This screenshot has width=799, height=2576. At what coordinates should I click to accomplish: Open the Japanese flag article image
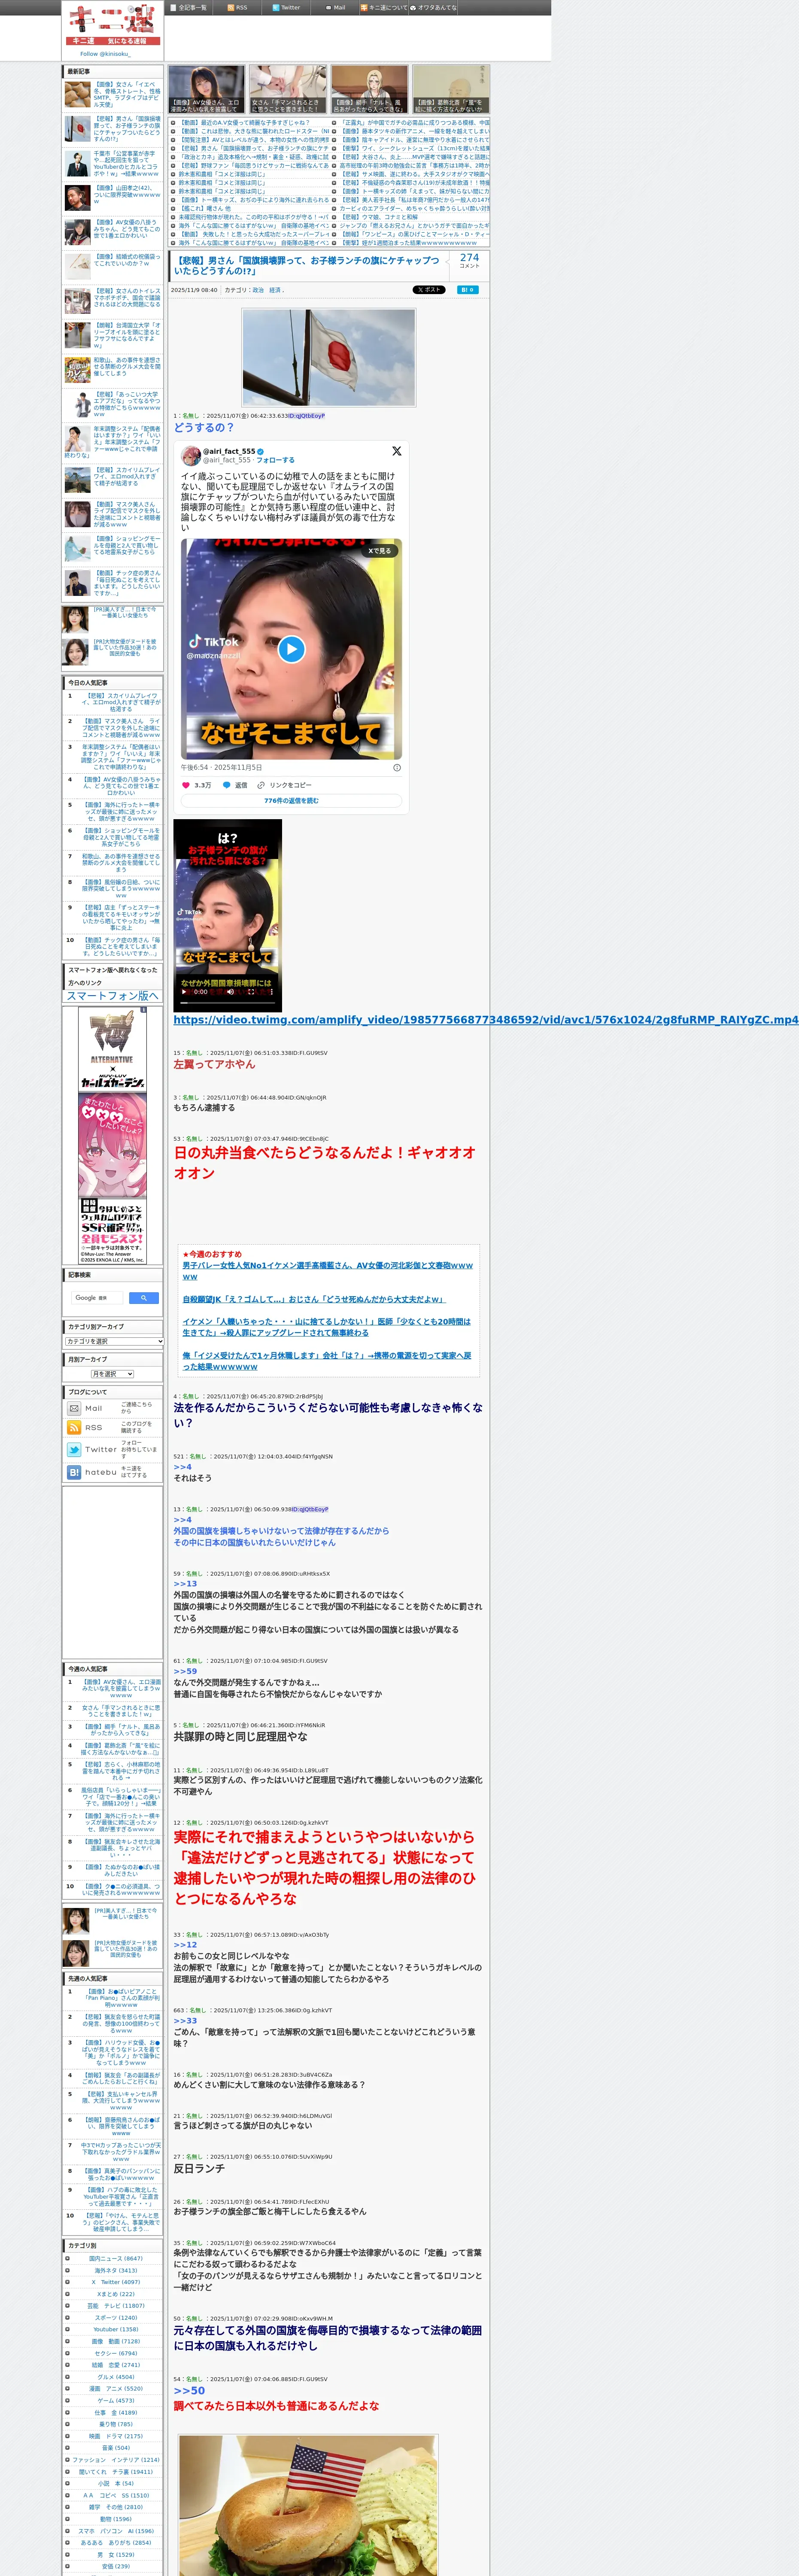(329, 357)
